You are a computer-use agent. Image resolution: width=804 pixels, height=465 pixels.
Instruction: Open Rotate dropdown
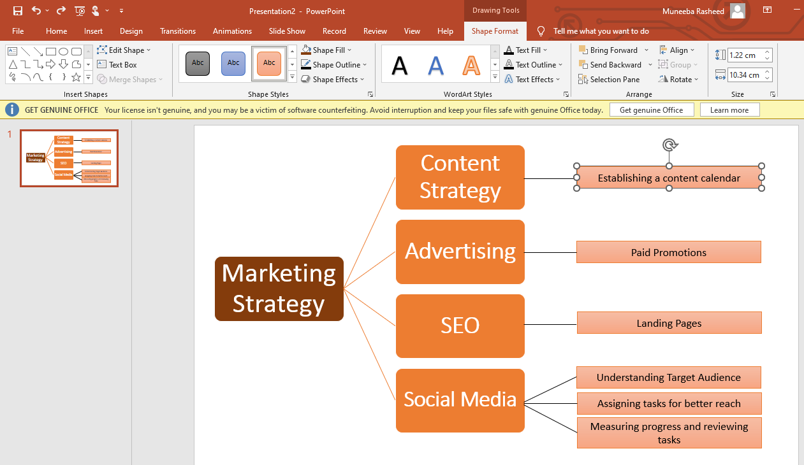pos(678,79)
